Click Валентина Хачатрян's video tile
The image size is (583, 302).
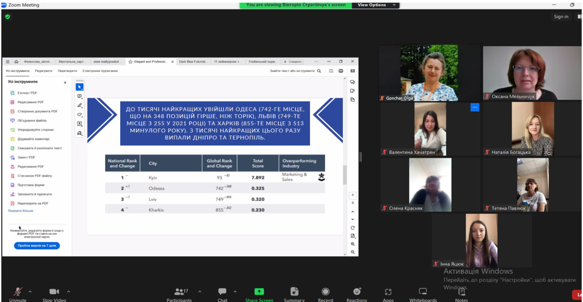430,129
